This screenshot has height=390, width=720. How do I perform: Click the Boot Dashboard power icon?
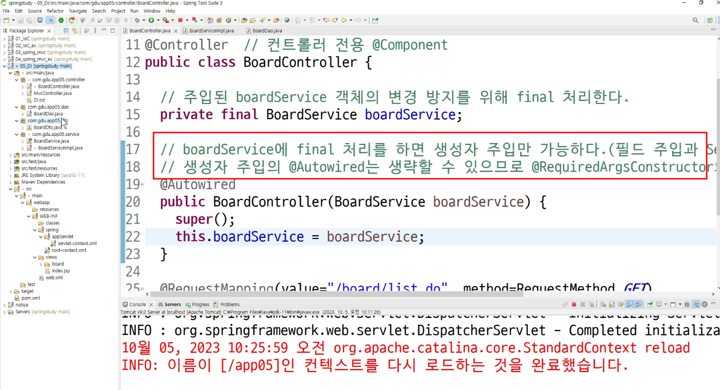61,20
